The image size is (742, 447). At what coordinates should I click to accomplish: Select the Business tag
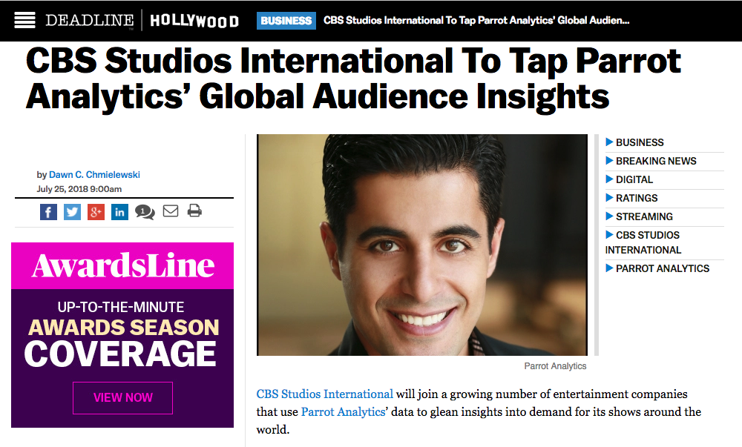click(640, 142)
